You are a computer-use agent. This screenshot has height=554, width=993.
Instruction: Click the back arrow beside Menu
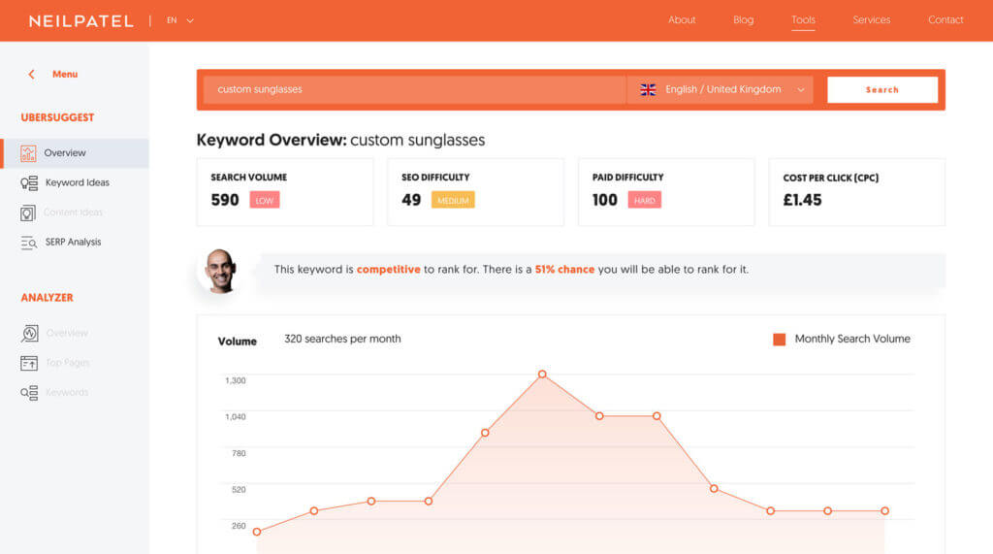pyautogui.click(x=32, y=74)
